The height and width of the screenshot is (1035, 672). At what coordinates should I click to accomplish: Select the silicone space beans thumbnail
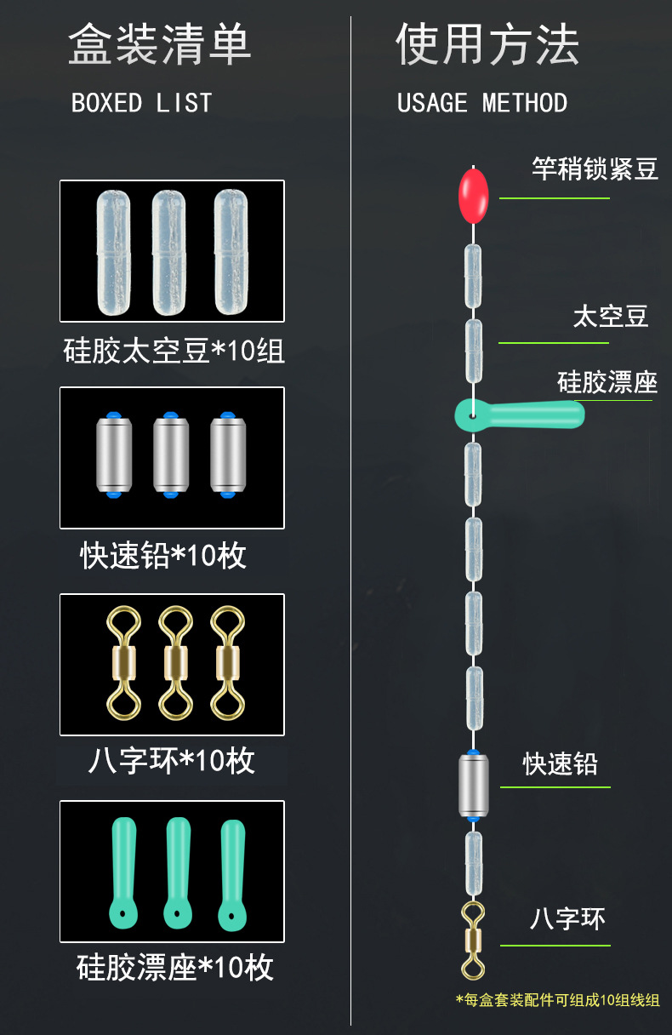click(172, 250)
